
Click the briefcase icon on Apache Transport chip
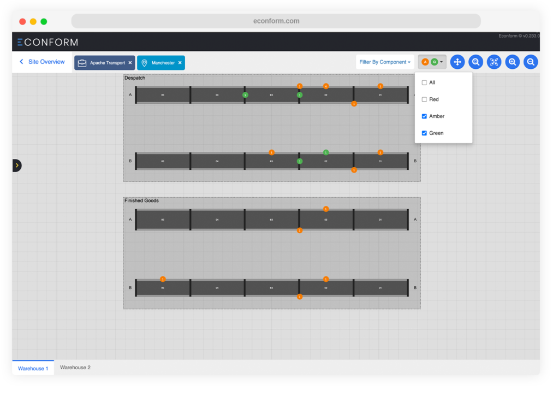(82, 63)
